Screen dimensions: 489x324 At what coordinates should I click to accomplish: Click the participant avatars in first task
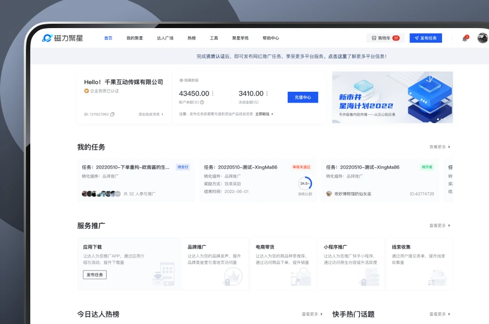[101, 194]
